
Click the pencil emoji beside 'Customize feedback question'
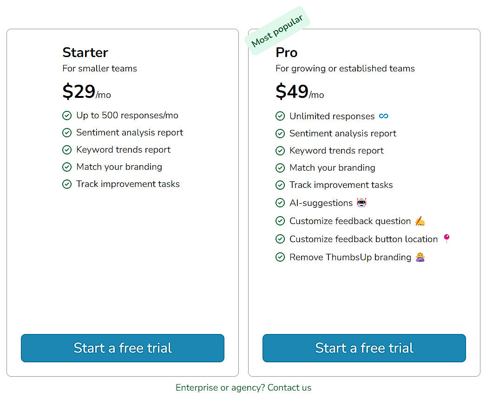click(x=420, y=221)
